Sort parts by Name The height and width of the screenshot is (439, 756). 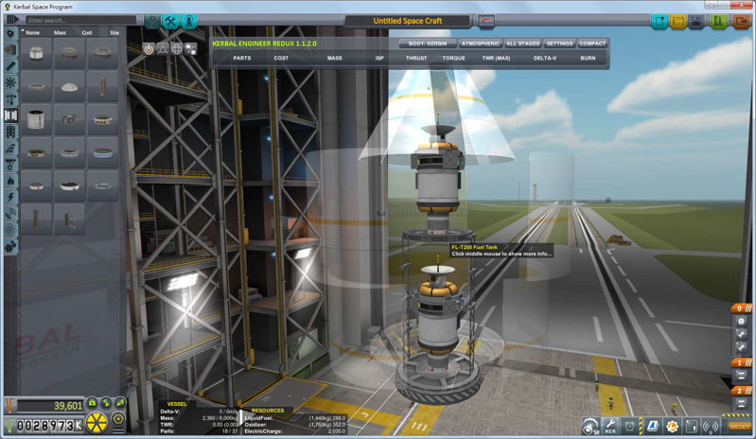(x=32, y=33)
